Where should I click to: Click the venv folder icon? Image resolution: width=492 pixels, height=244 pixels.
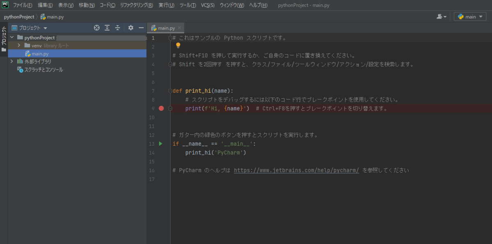click(27, 46)
